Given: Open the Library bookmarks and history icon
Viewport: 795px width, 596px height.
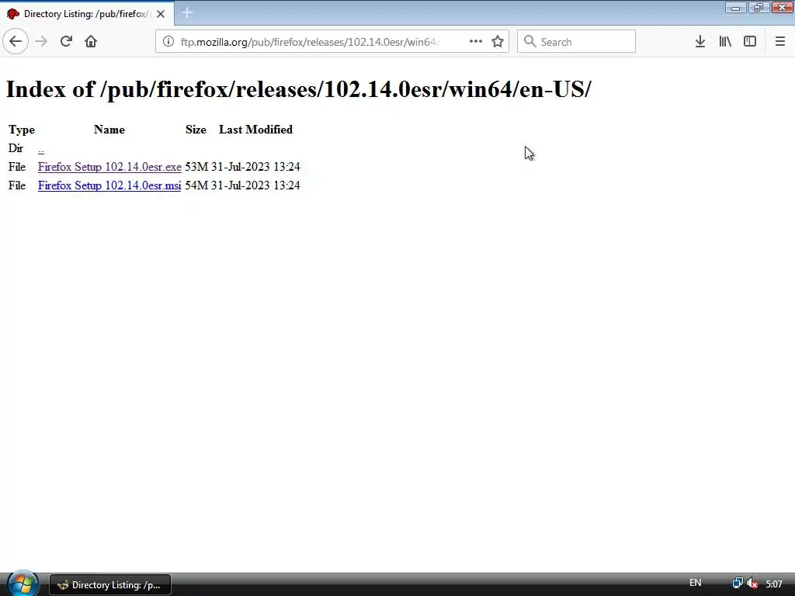Looking at the screenshot, I should 725,42.
